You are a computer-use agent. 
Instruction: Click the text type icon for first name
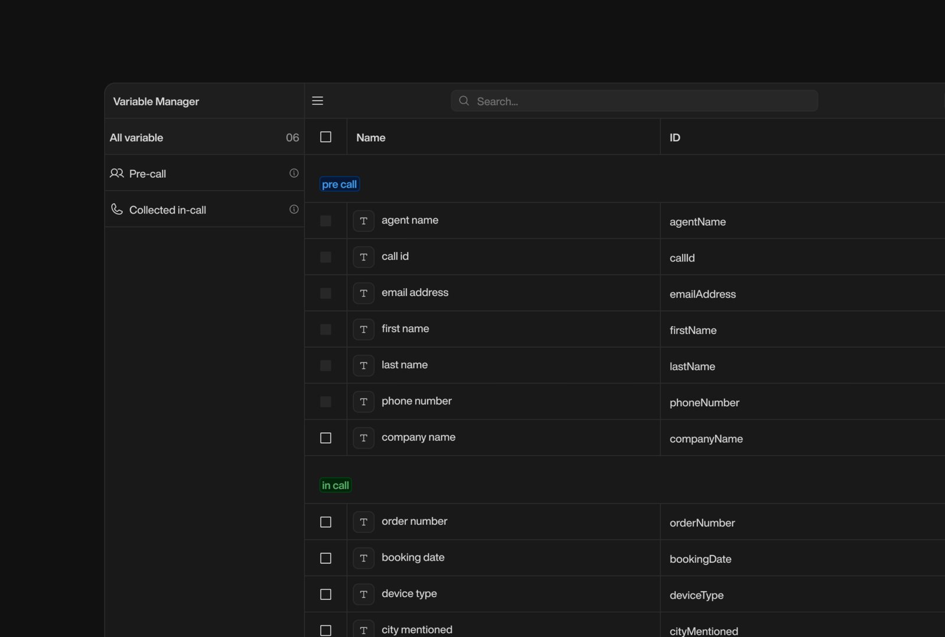click(x=363, y=329)
